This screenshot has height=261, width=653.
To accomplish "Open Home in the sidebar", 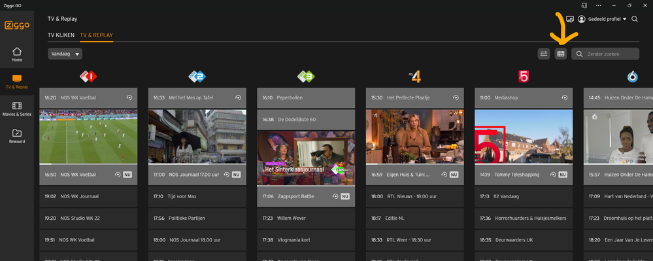I will tap(16, 54).
